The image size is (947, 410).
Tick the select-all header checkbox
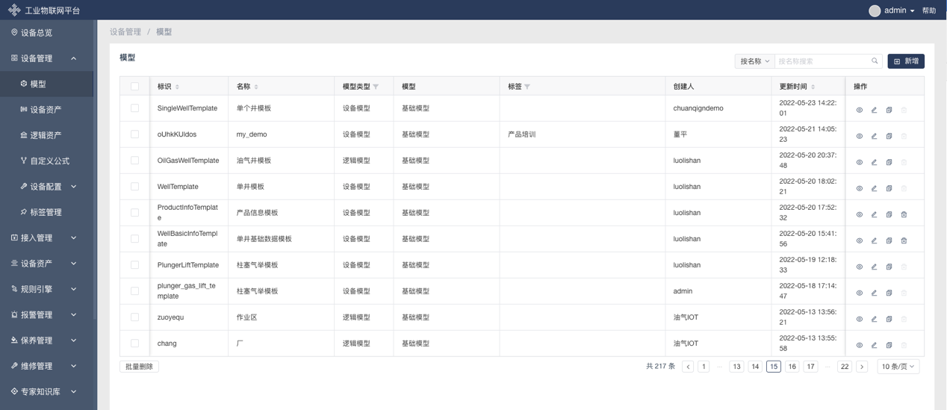134,87
